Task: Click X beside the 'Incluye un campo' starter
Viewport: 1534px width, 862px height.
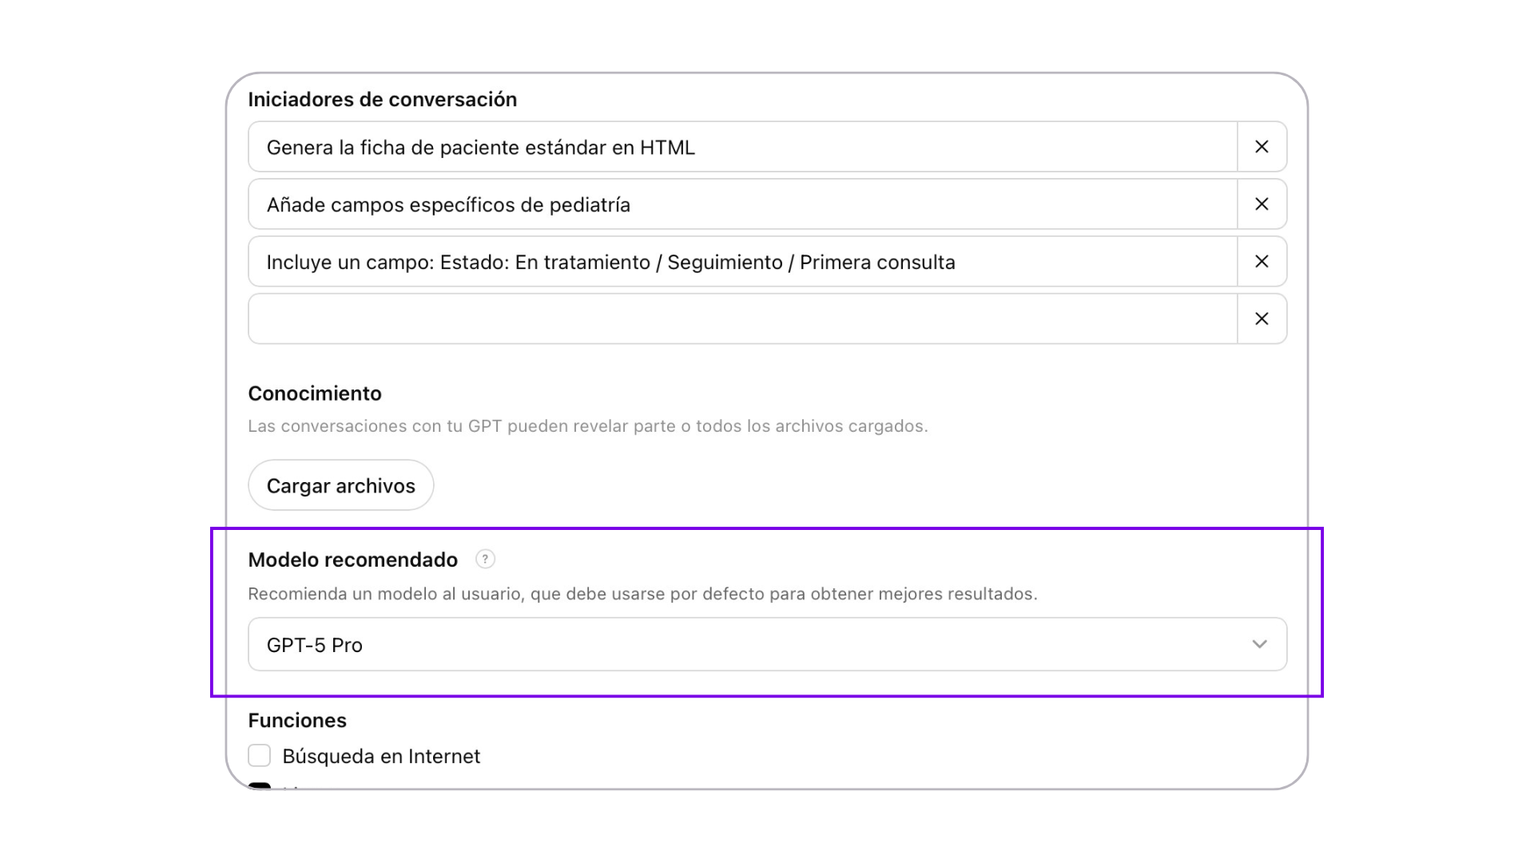Action: point(1262,262)
